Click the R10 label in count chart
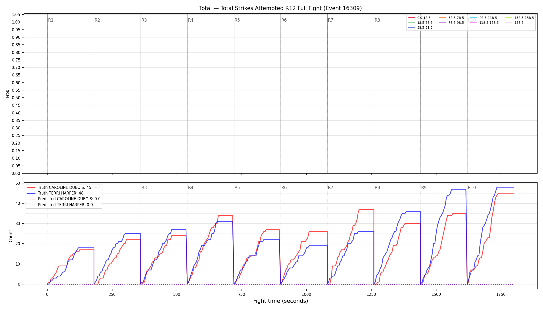This screenshot has width=543, height=310. (472, 188)
